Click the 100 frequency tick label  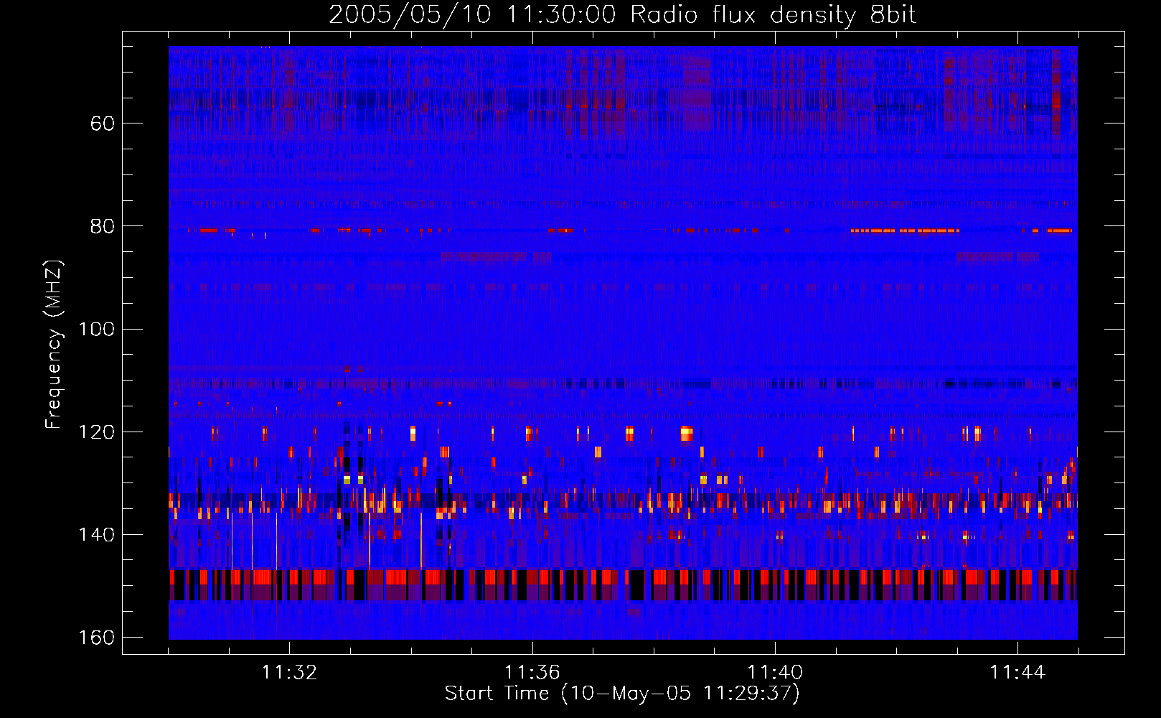[96, 329]
